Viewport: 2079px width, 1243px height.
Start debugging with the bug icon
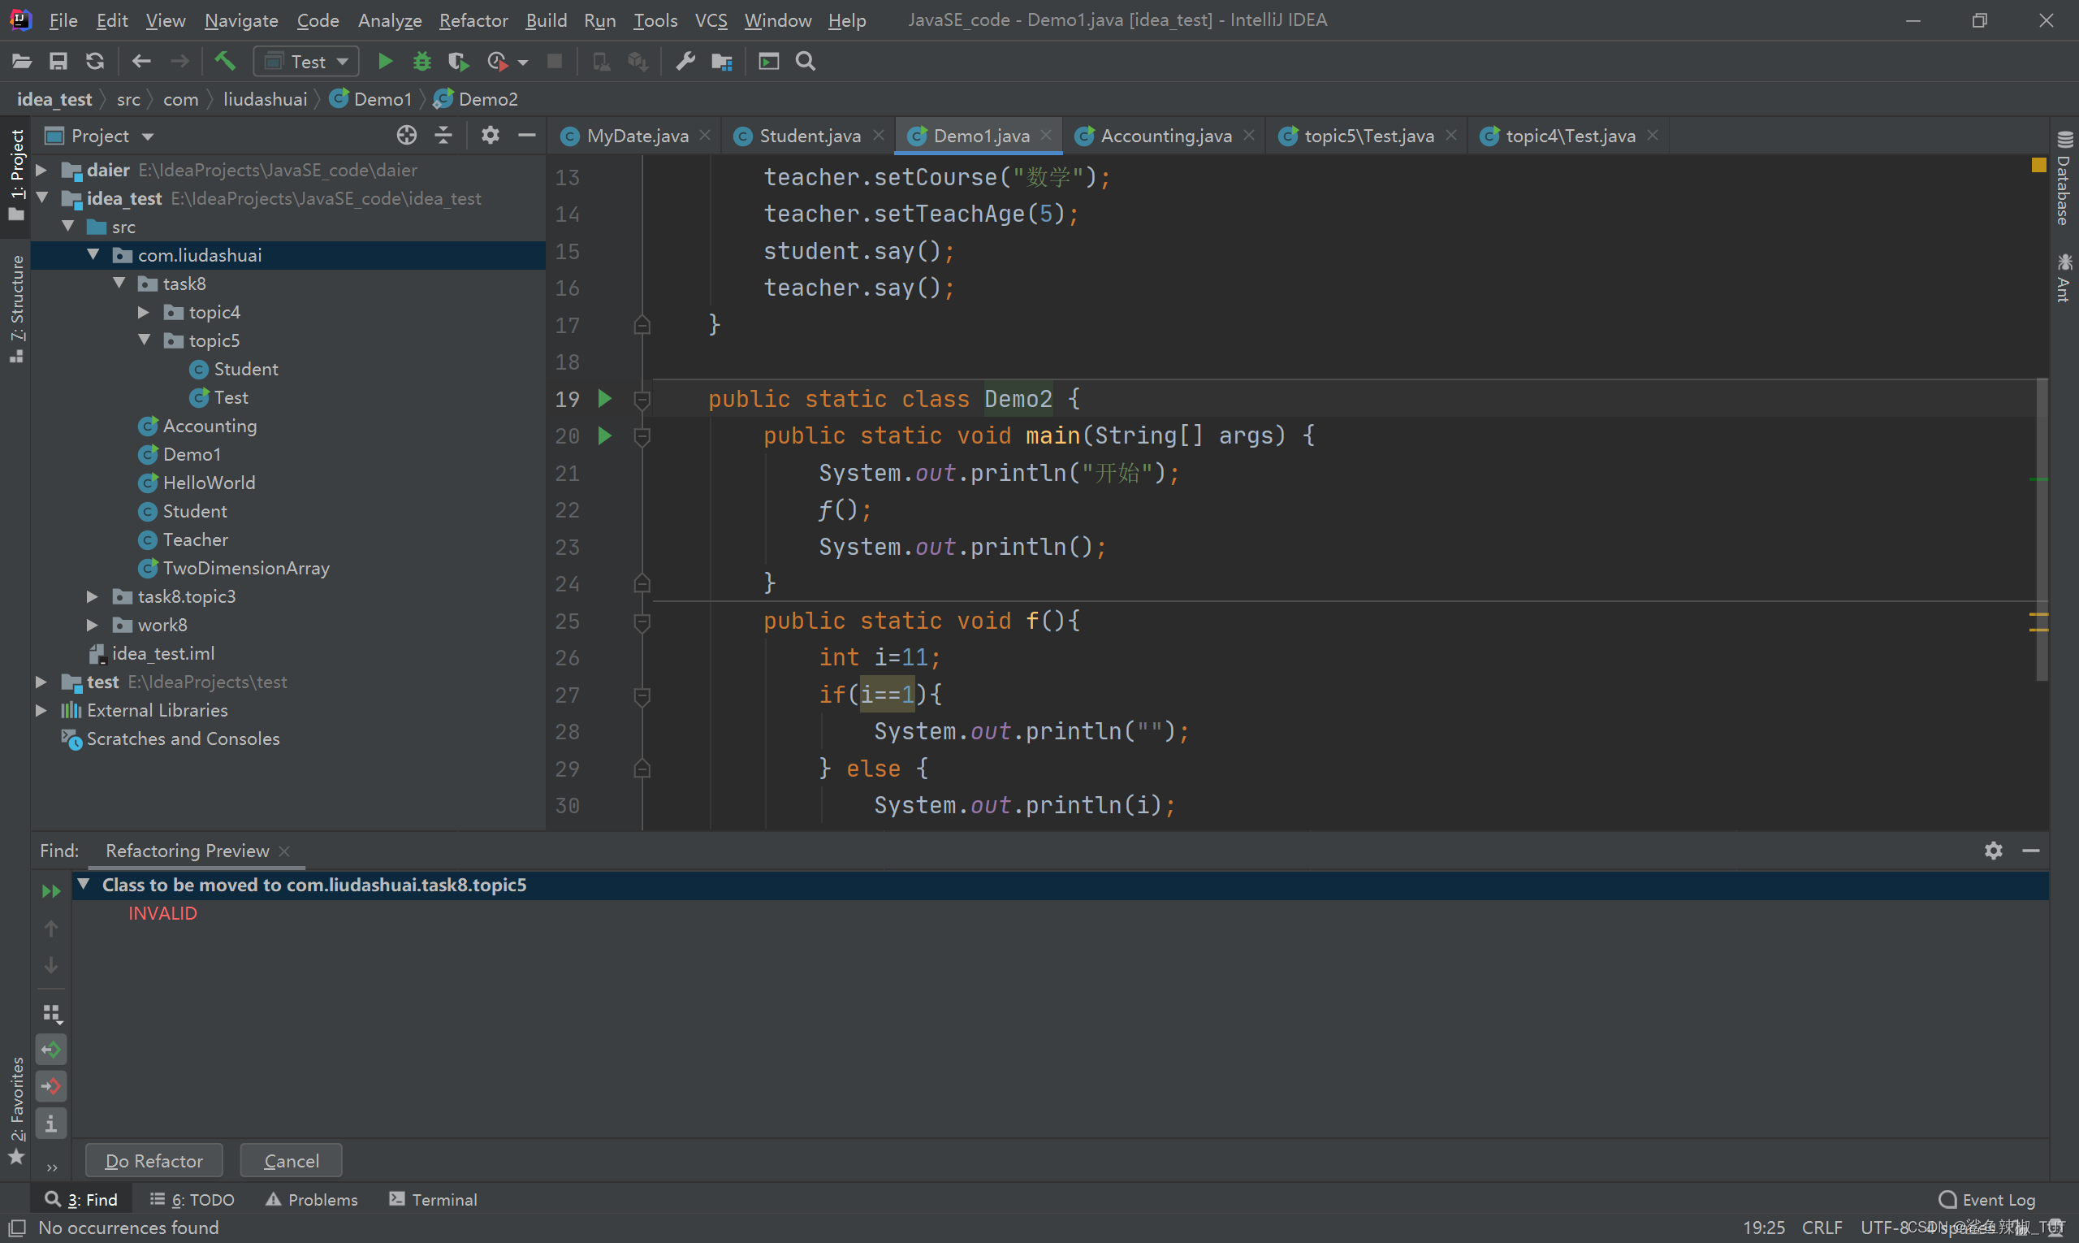422,61
